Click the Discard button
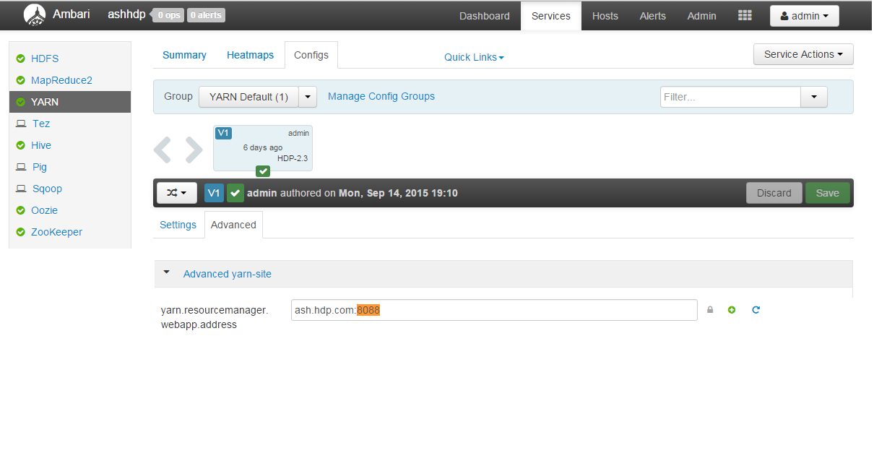The width and height of the screenshot is (887, 461). tap(774, 193)
